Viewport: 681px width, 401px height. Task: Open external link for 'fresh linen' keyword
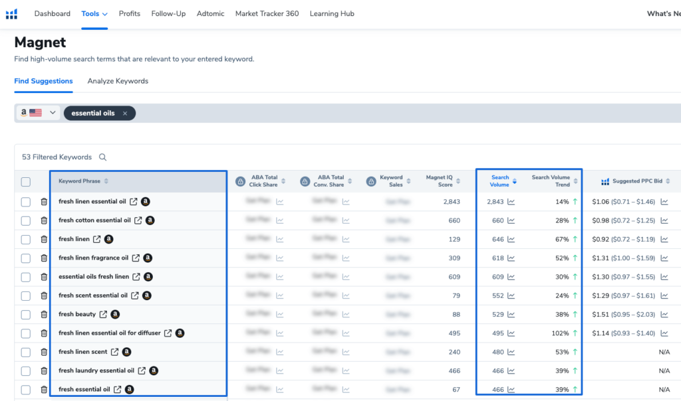point(97,239)
